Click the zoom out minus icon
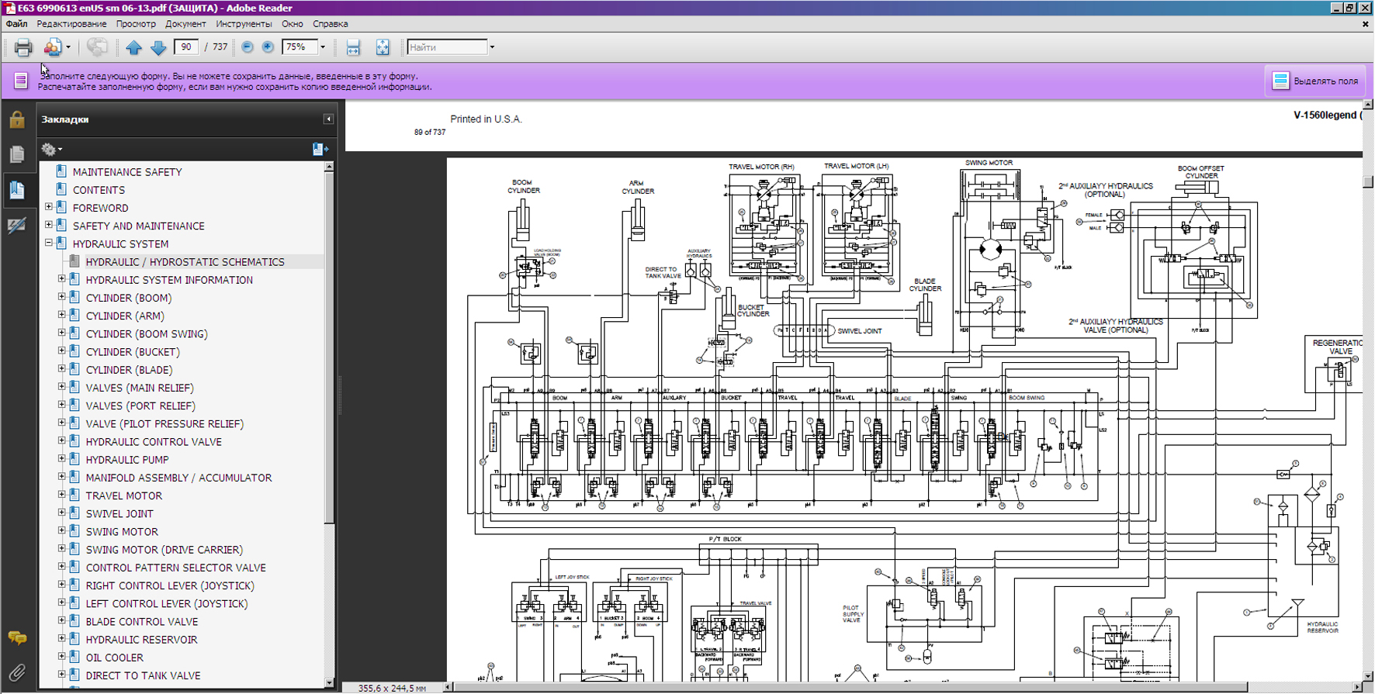 coord(248,47)
